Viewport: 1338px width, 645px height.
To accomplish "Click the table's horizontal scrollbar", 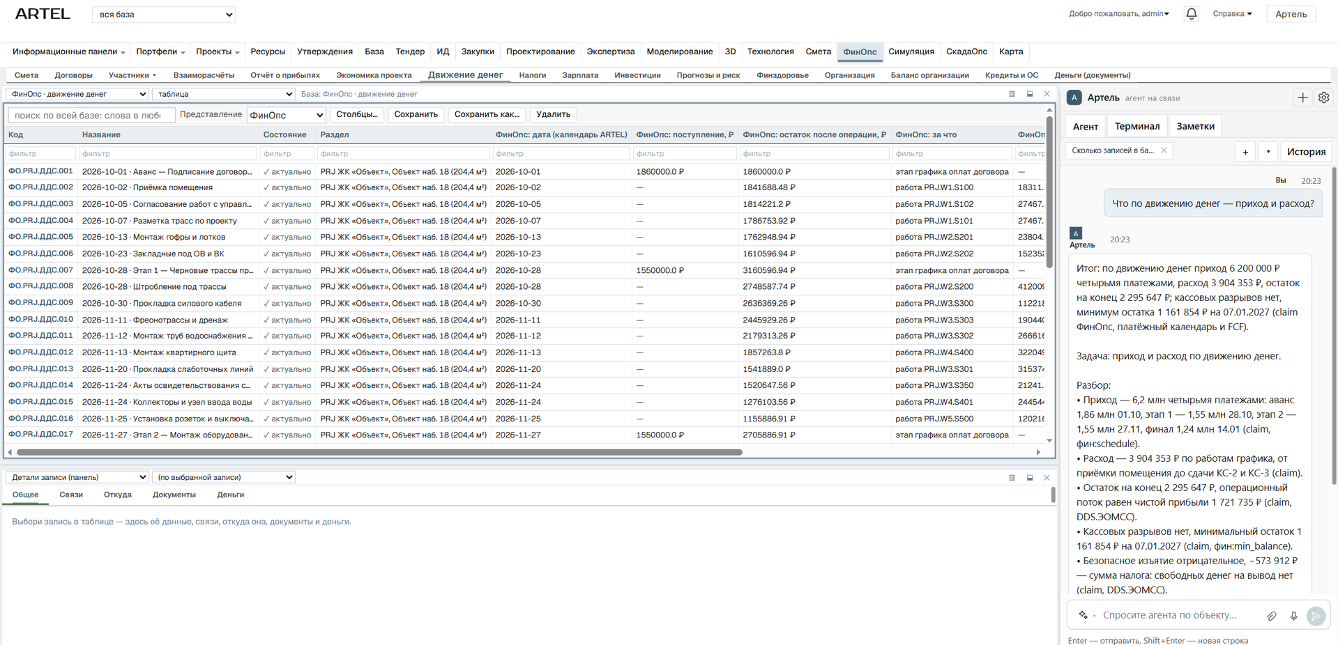I will 379,452.
